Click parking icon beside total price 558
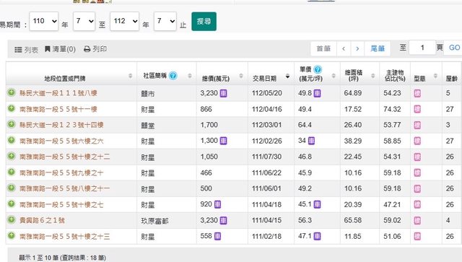The image size is (462, 262). 217,236
